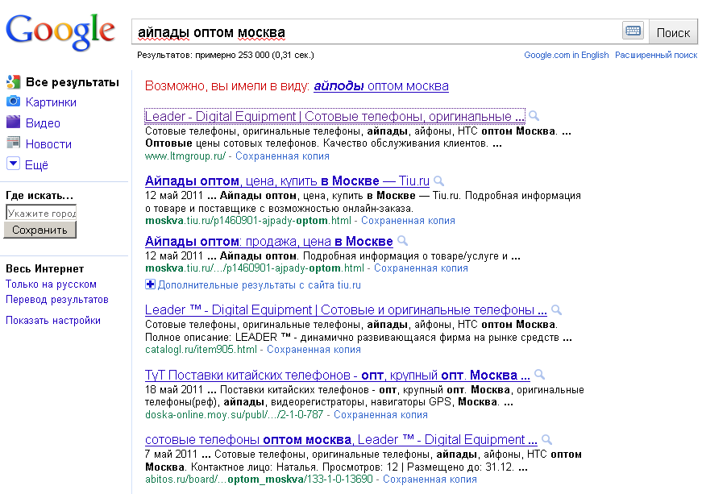Image resolution: width=702 pixels, height=494 pixels.
Task: Open the magnifier preview for the Leader result
Action: (534, 115)
